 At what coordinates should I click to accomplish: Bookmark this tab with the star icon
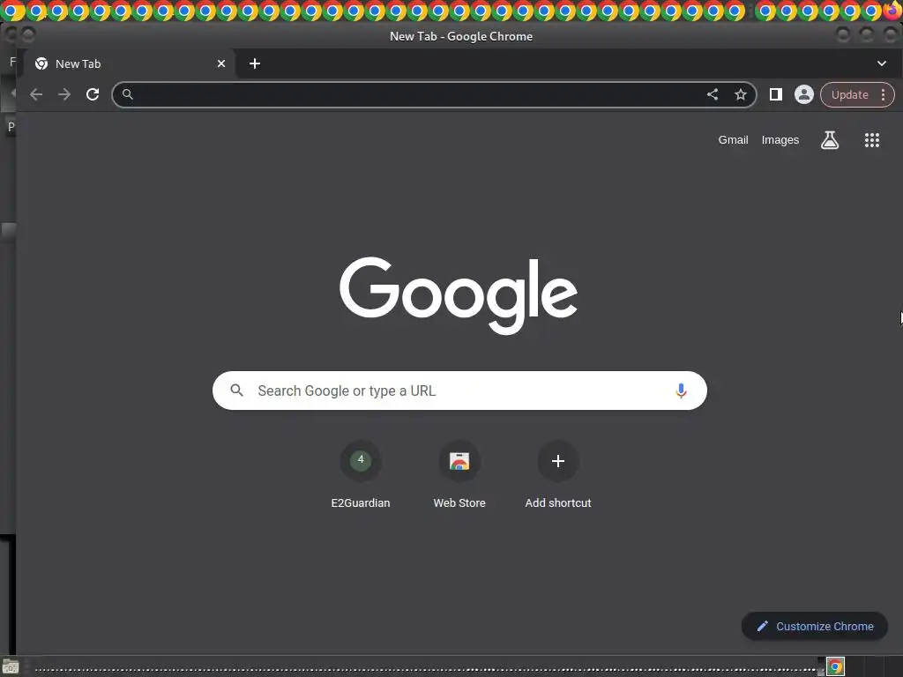(741, 94)
